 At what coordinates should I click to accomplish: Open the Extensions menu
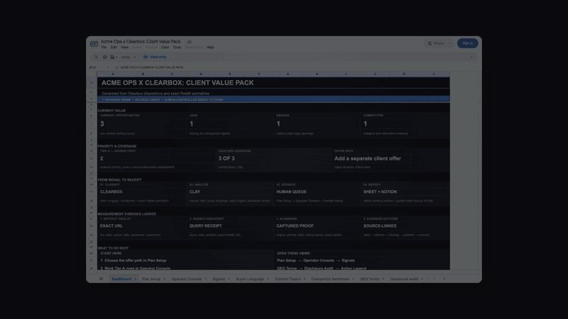(194, 47)
